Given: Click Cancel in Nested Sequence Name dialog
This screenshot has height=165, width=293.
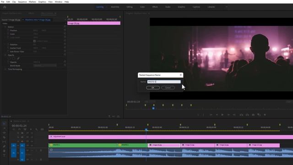Looking at the screenshot, I should tap(168, 88).
